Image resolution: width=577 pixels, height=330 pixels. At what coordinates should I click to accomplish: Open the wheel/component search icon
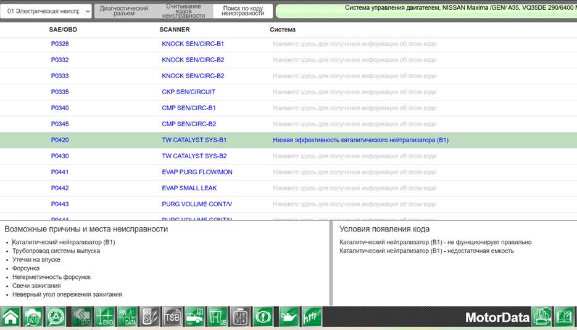coord(56,317)
